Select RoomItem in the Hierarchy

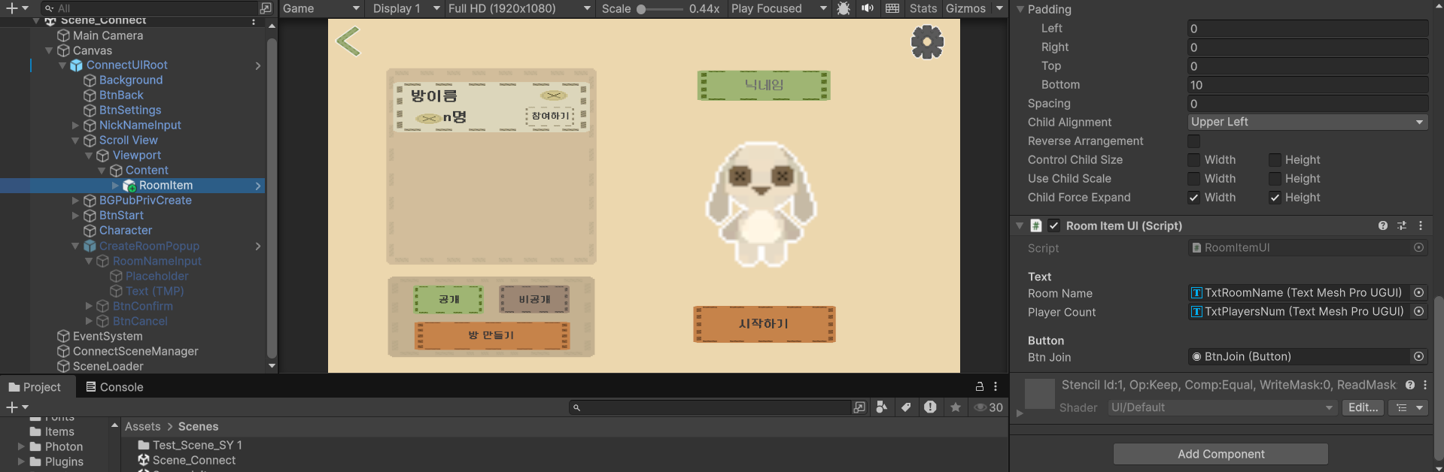pos(166,186)
